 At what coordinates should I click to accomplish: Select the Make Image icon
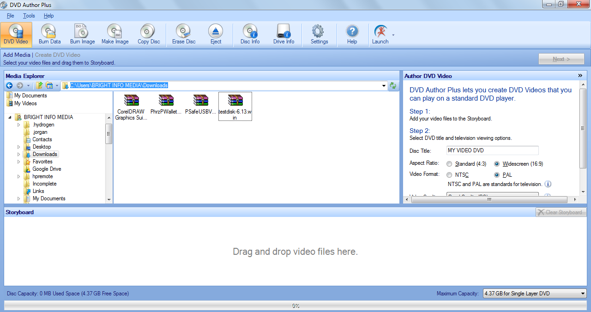[115, 34]
